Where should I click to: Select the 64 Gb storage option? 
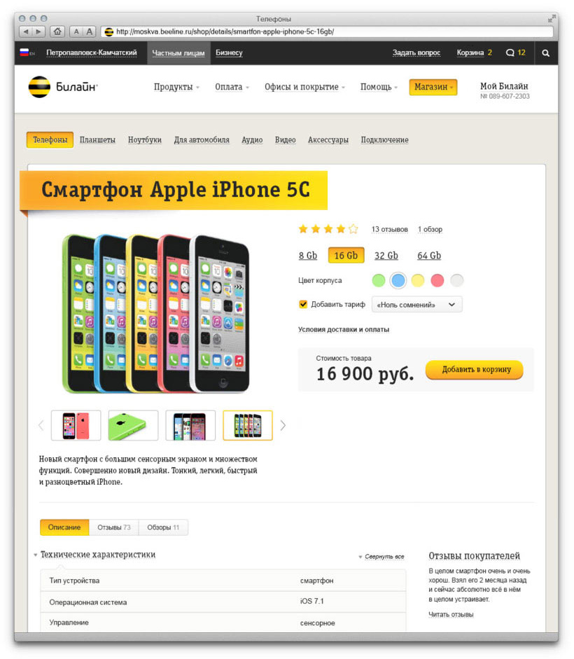(429, 256)
